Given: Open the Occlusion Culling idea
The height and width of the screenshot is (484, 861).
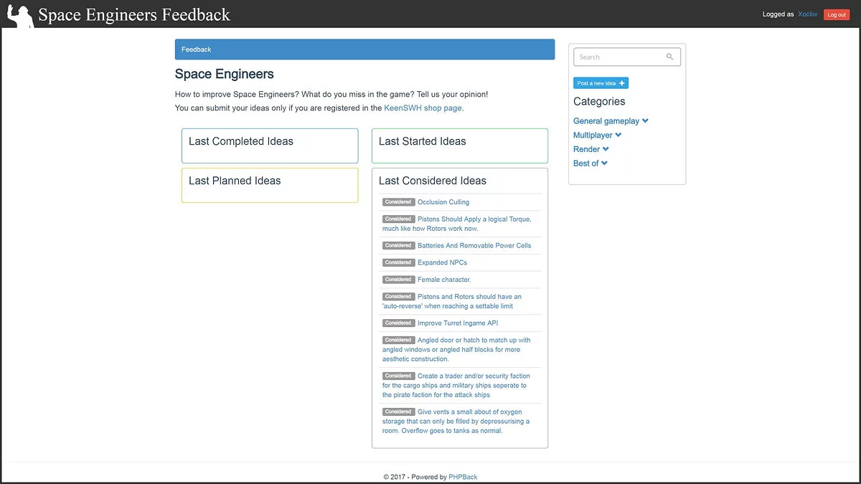Looking at the screenshot, I should (x=443, y=202).
